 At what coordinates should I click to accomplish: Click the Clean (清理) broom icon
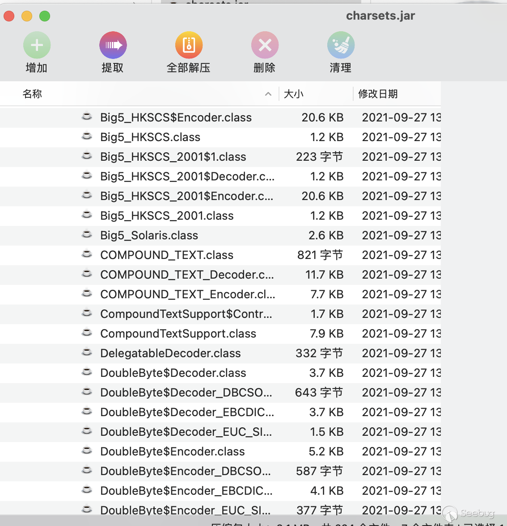click(341, 45)
